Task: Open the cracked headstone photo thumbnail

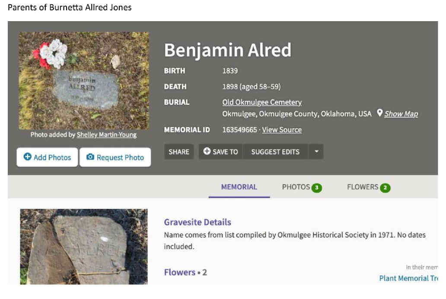Action: [84, 246]
